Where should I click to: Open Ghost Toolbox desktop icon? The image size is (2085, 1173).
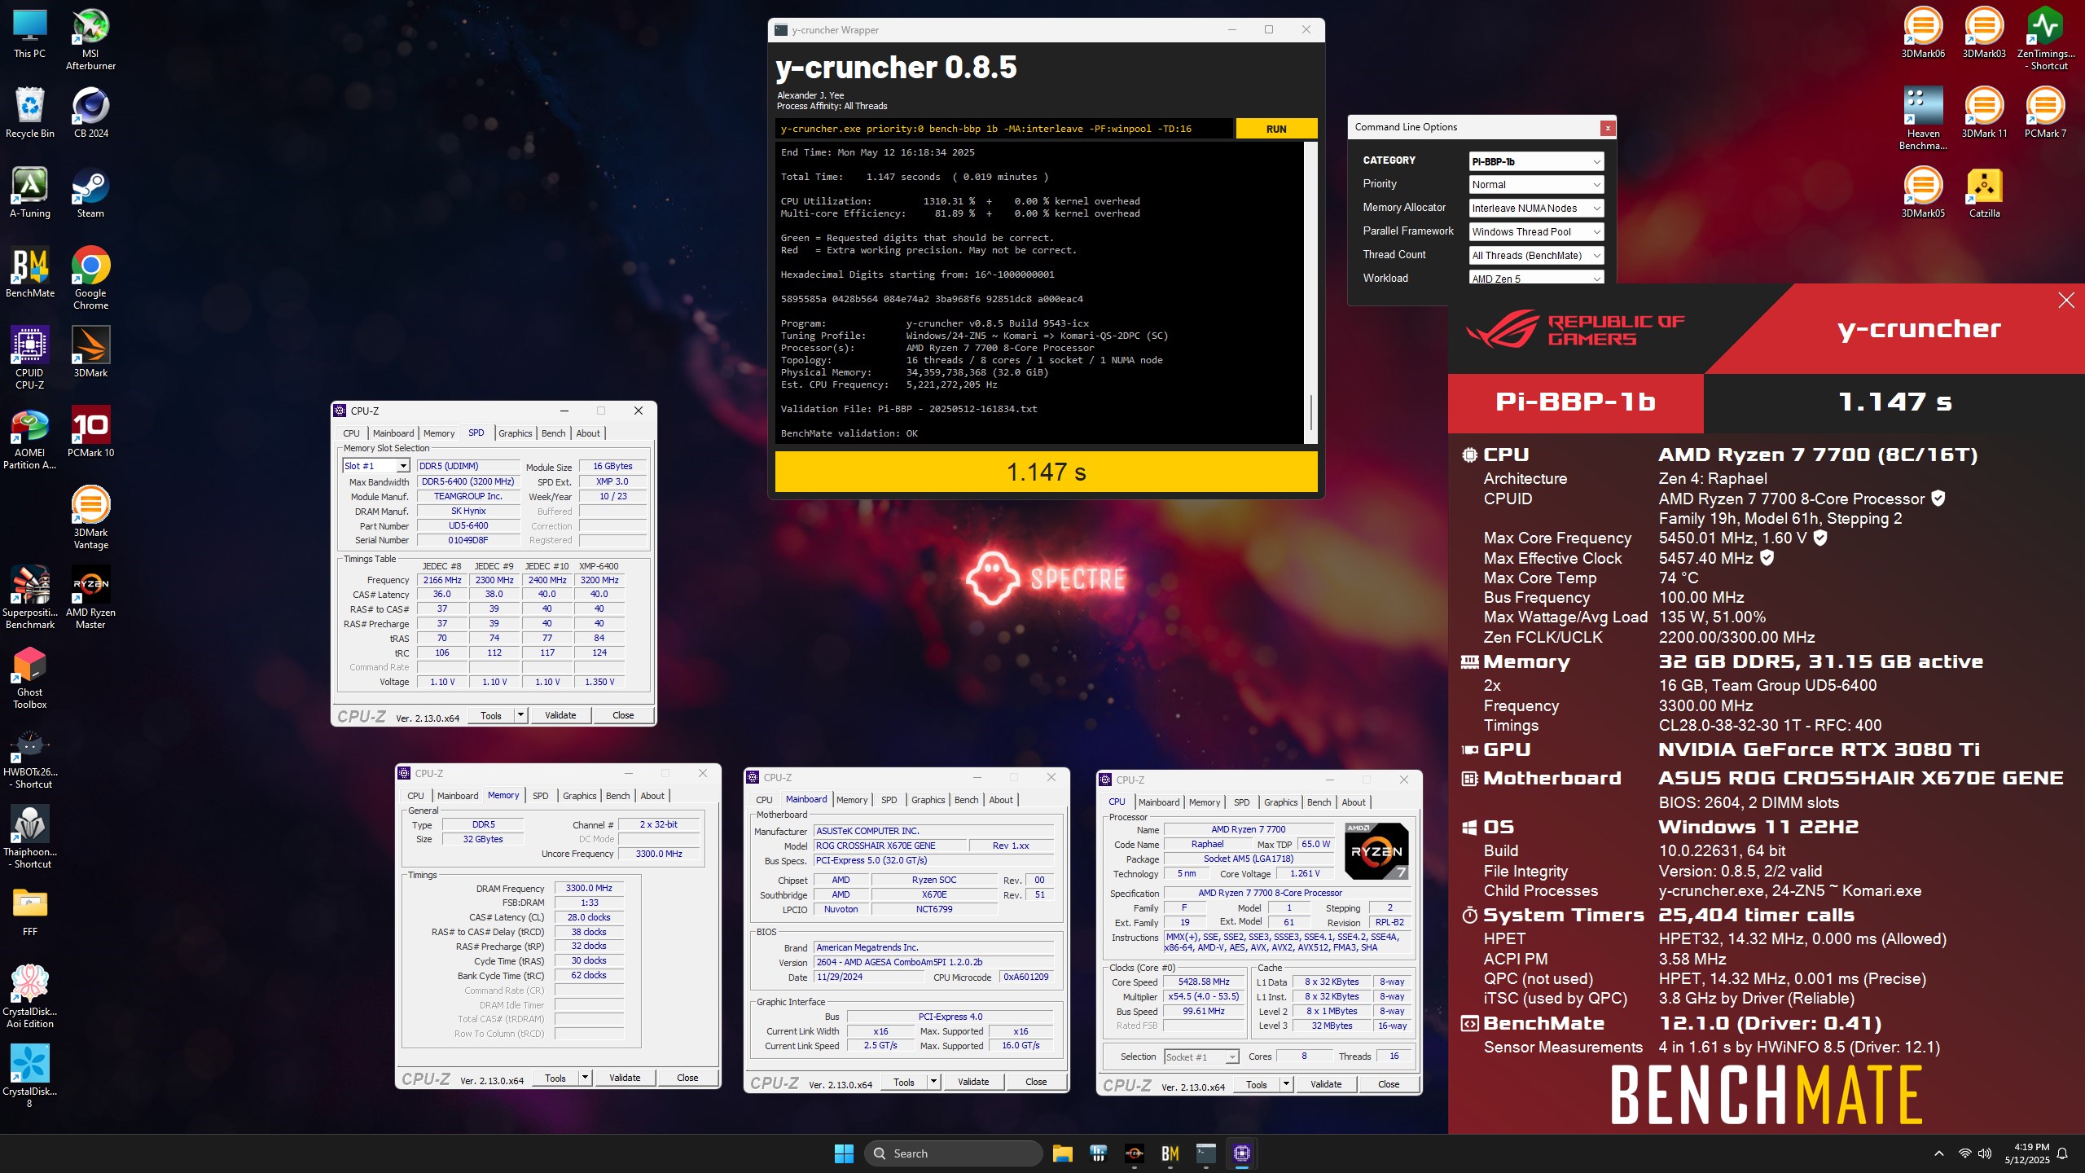(29, 677)
